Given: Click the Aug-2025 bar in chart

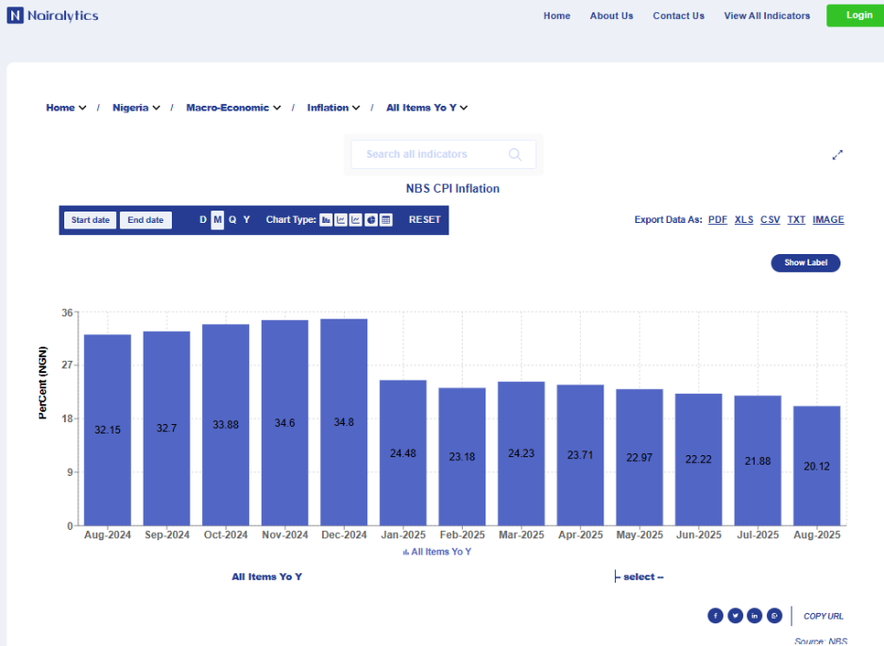Looking at the screenshot, I should 816,465.
